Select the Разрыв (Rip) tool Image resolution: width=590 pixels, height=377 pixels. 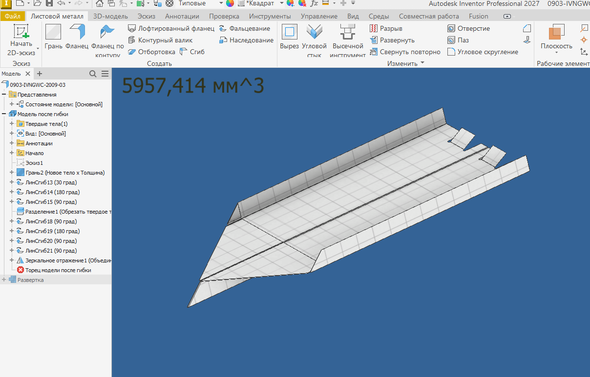pos(386,28)
